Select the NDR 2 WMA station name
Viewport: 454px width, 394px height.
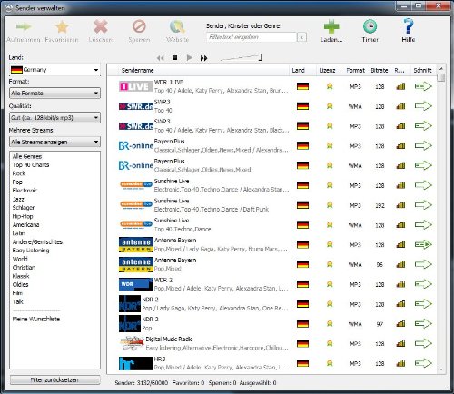[x=150, y=320]
